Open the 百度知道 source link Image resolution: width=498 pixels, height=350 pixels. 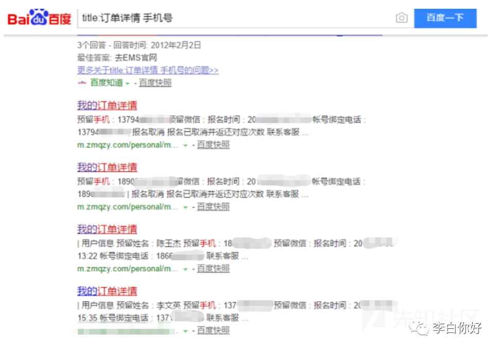coord(106,83)
